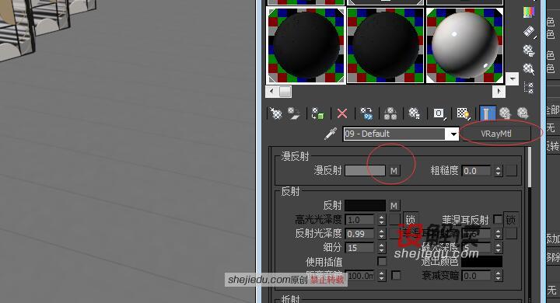
Task: Click the 最大深度 spinner arrows
Action: point(499,248)
